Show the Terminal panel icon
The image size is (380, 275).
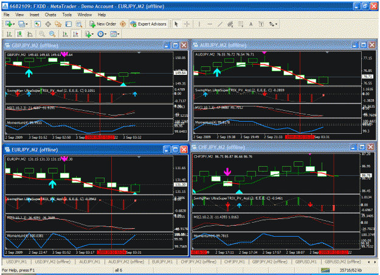pos(69,24)
